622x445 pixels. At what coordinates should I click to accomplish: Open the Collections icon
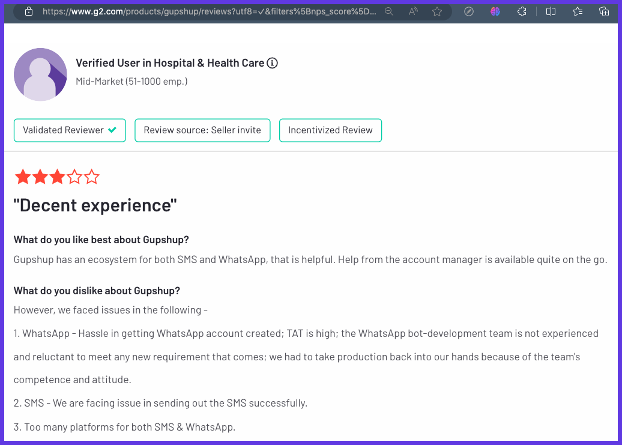(x=604, y=11)
